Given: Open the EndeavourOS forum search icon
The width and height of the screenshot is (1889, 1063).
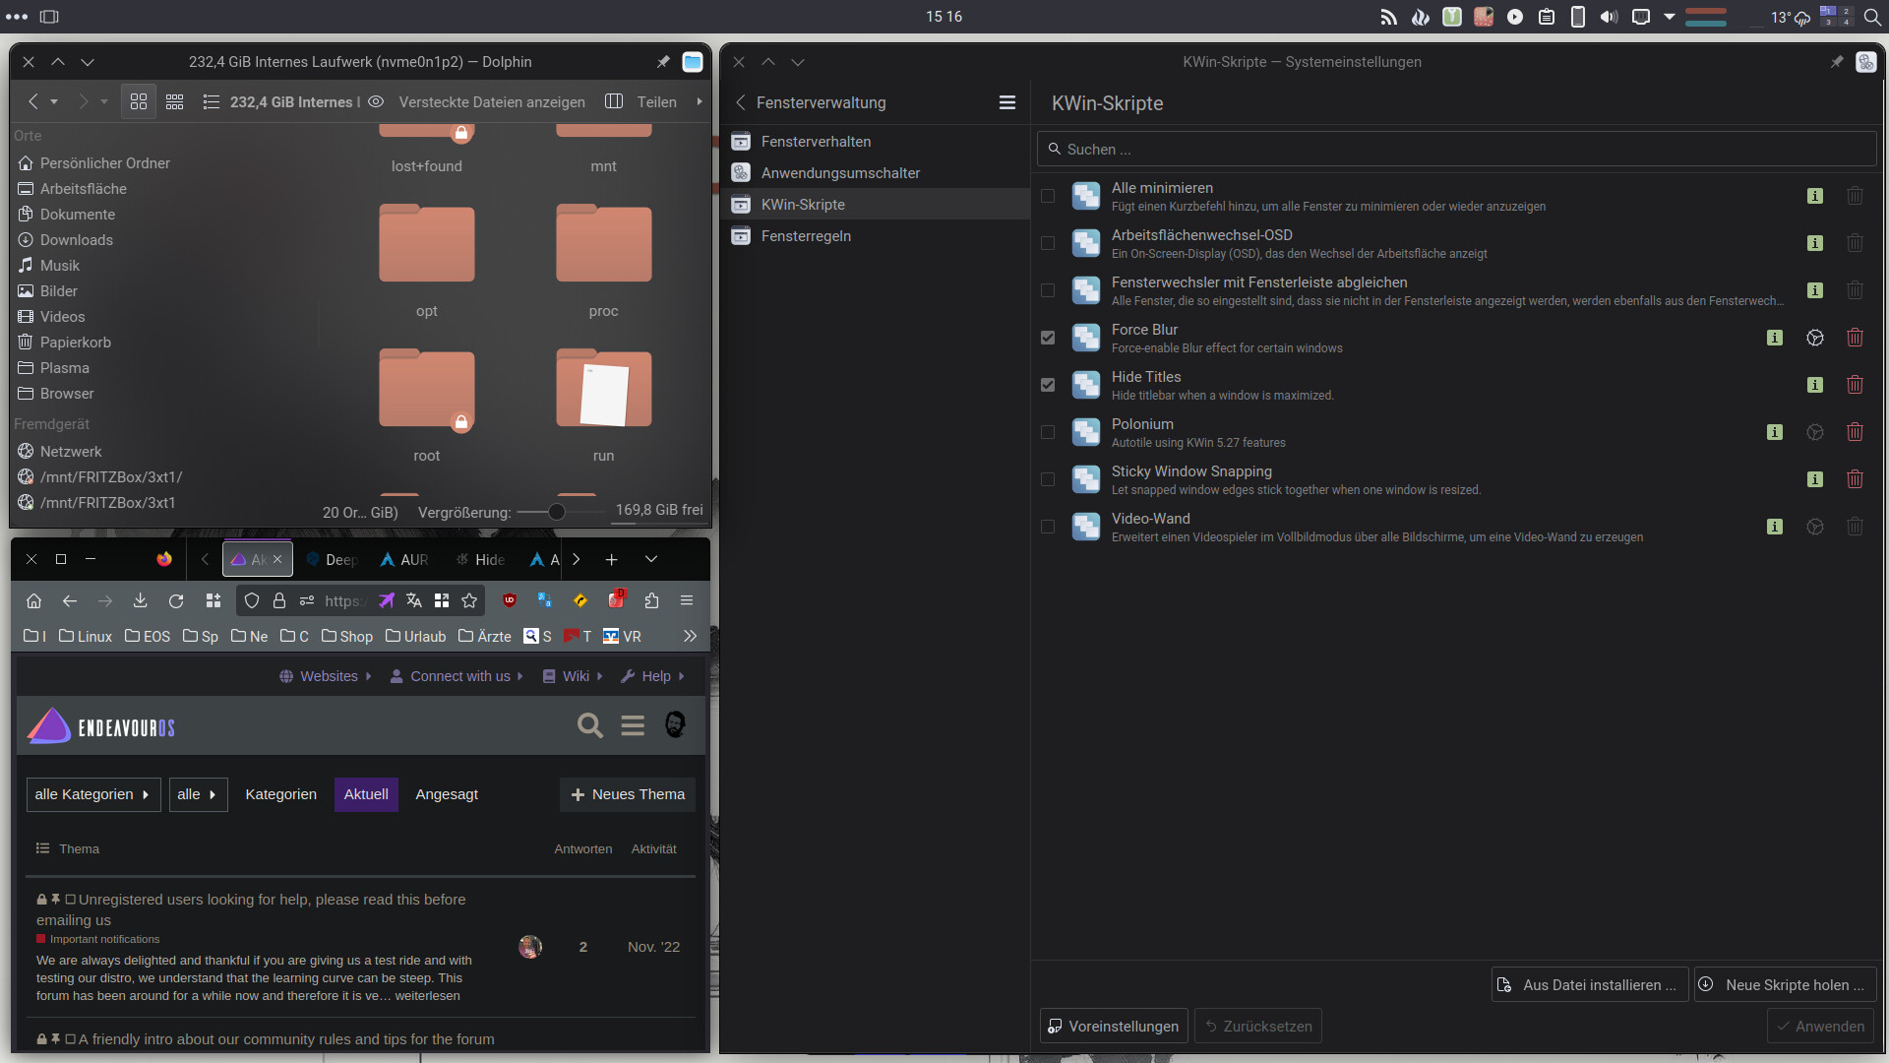Looking at the screenshot, I should click(589, 725).
